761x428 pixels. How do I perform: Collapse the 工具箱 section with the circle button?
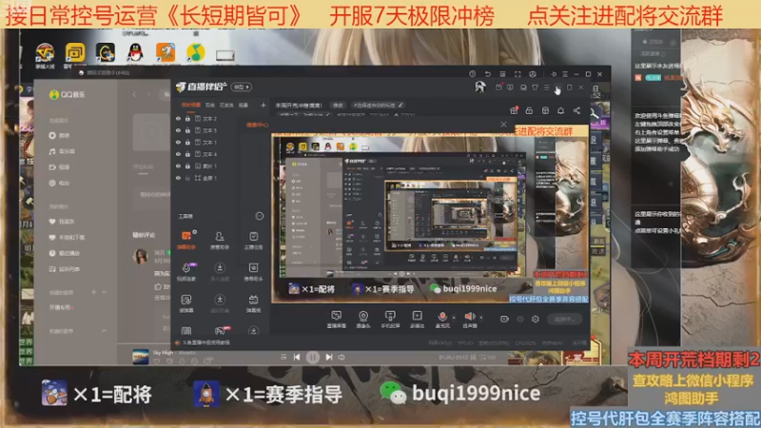(x=260, y=216)
